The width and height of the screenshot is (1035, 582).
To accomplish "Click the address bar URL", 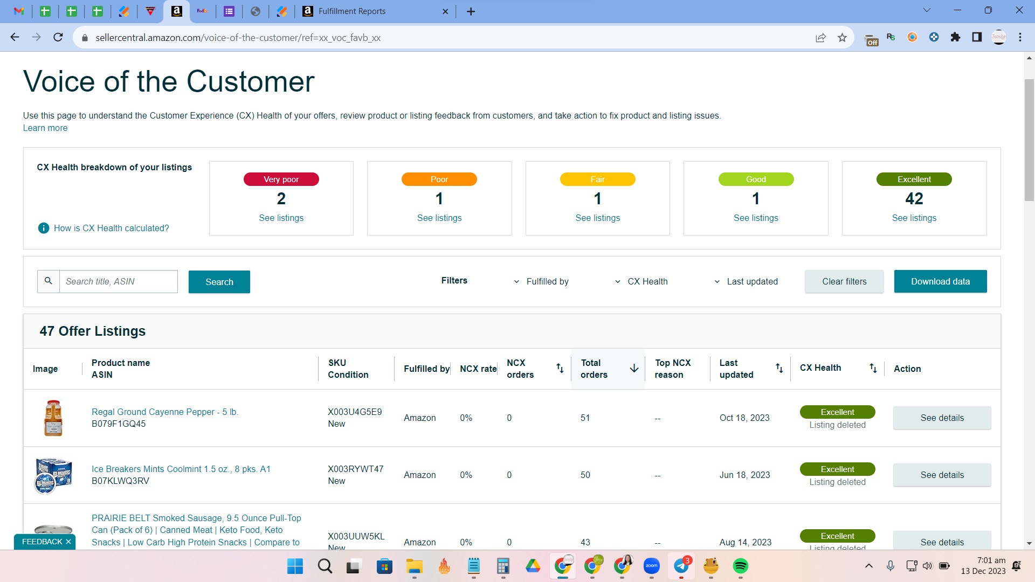I will point(238,38).
